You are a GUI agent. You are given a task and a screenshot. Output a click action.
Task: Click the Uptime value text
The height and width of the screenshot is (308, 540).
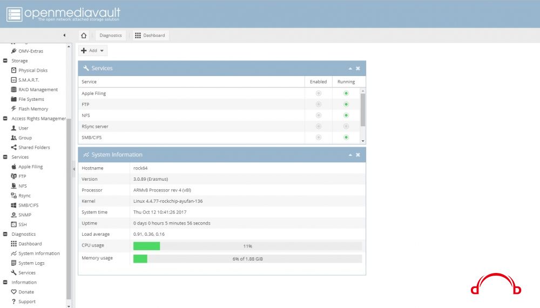point(172,223)
